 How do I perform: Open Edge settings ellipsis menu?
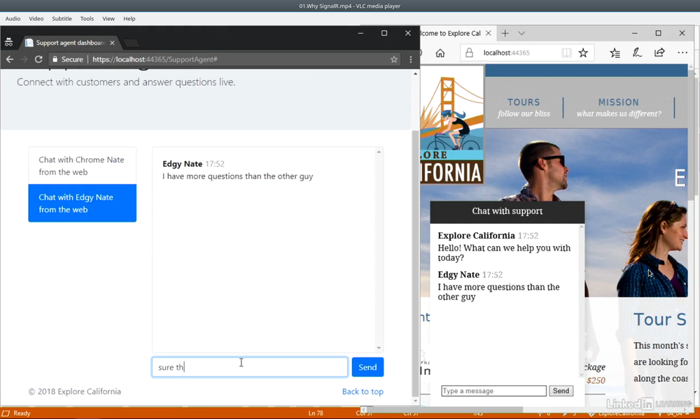pyautogui.click(x=682, y=52)
